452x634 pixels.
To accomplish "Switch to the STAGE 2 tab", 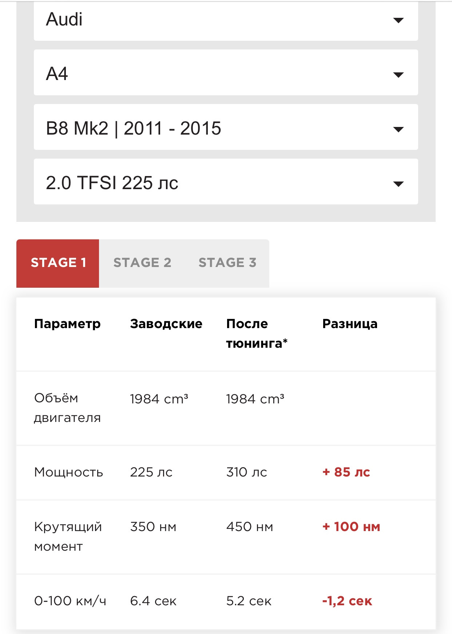I will pyautogui.click(x=143, y=262).
